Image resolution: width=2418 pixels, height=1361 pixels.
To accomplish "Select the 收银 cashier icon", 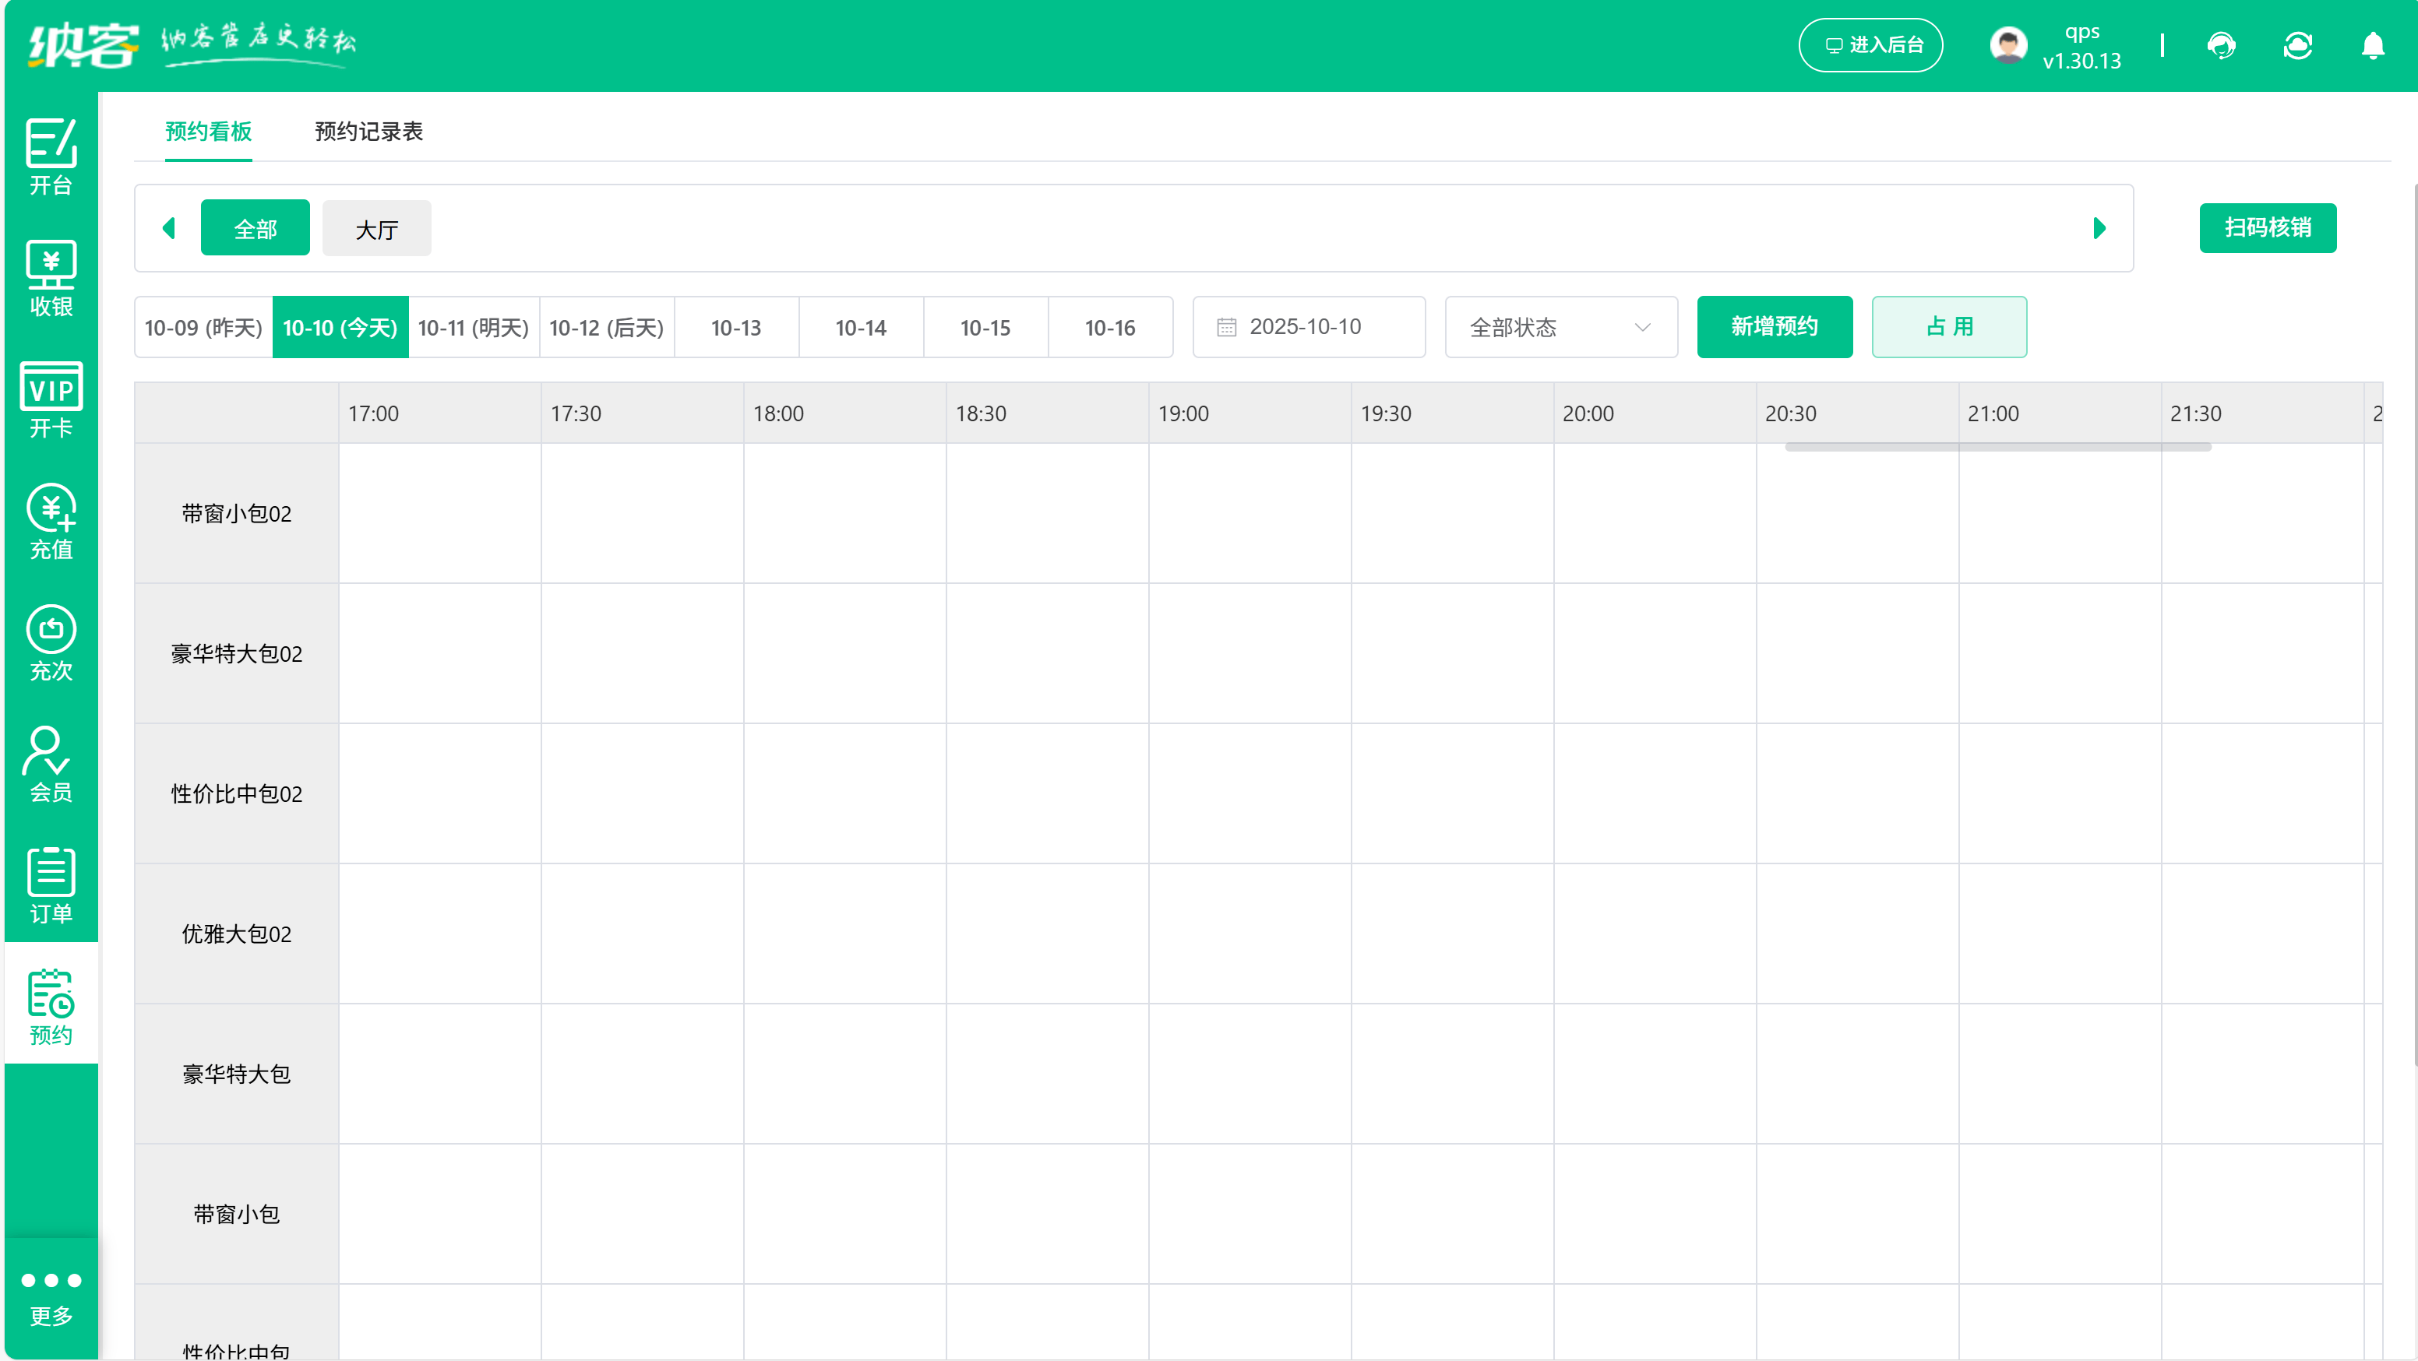I will 51,276.
